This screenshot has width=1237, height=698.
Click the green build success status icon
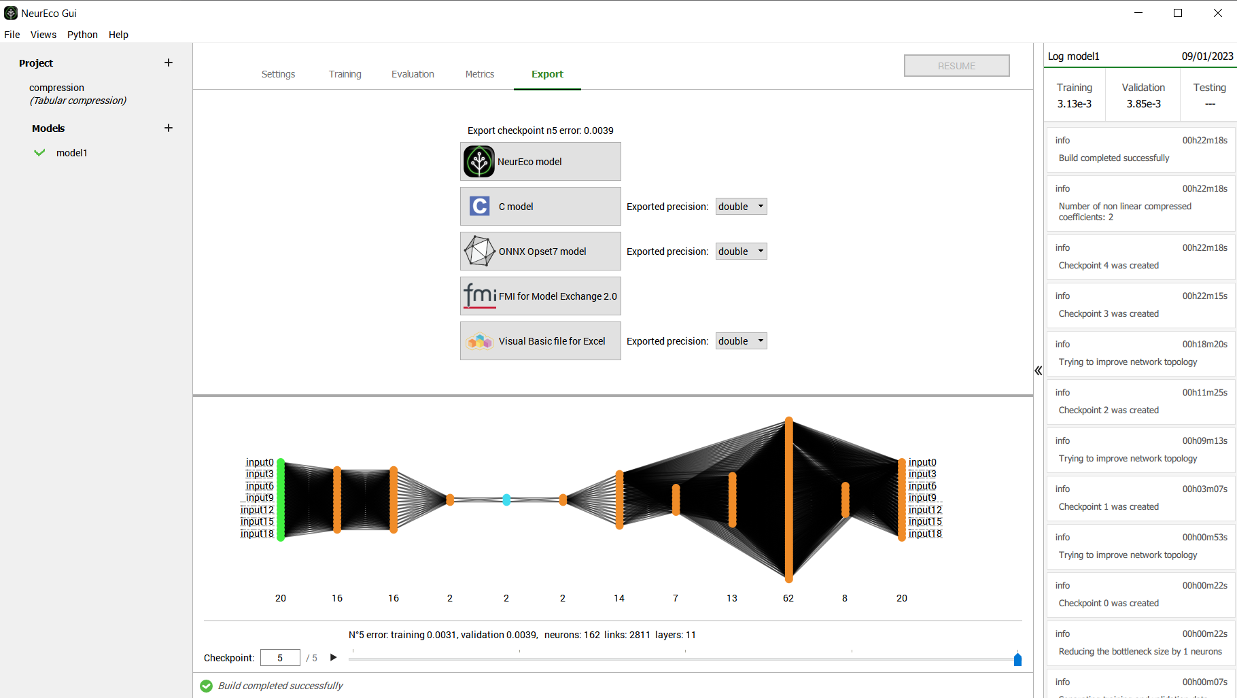tap(207, 686)
